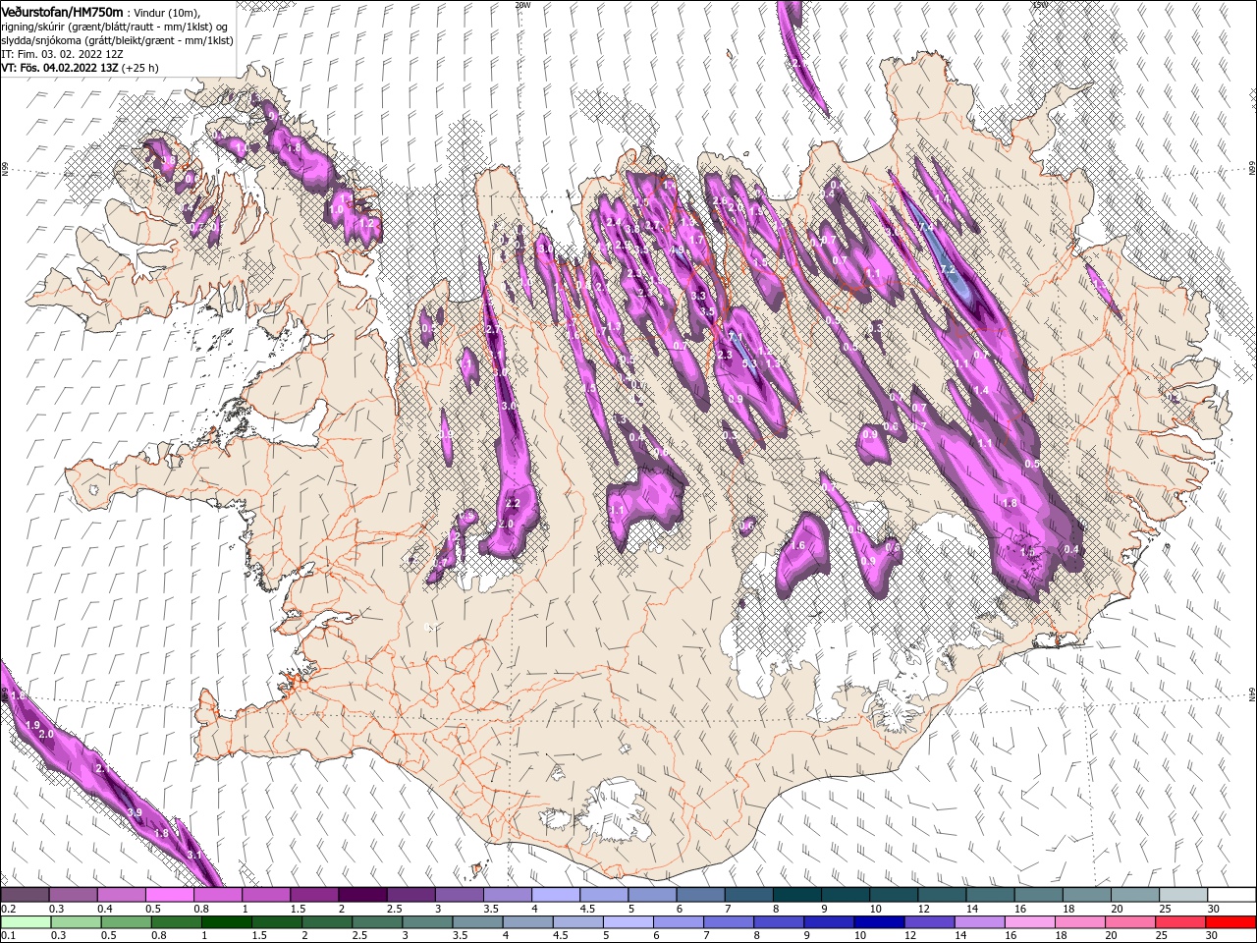Viewport: 1257px width, 943px height.
Task: Click the '20W' longitude label
Action: tap(522, 5)
